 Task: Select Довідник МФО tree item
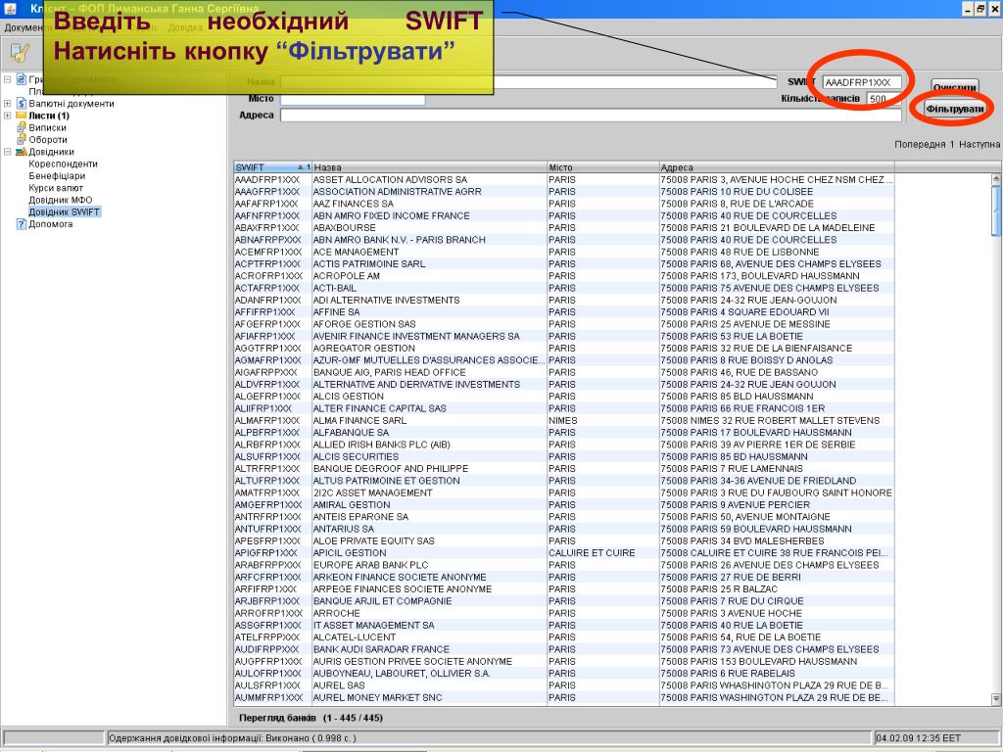click(x=60, y=200)
